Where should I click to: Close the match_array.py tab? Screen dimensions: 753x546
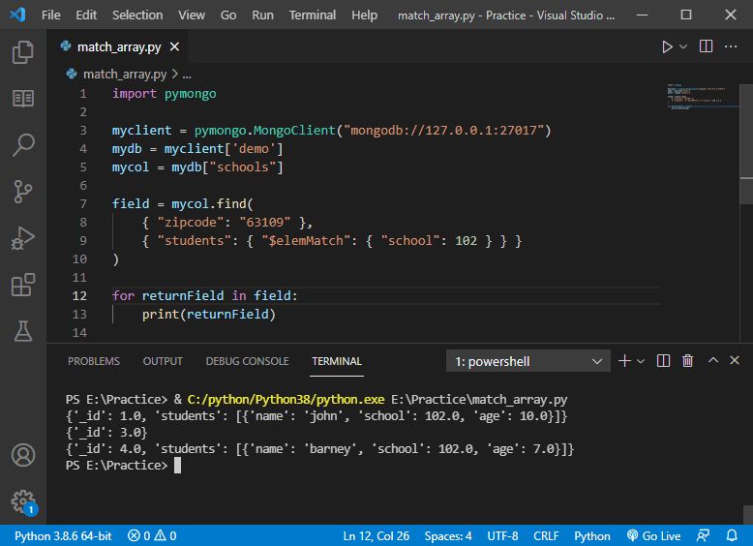(x=175, y=46)
